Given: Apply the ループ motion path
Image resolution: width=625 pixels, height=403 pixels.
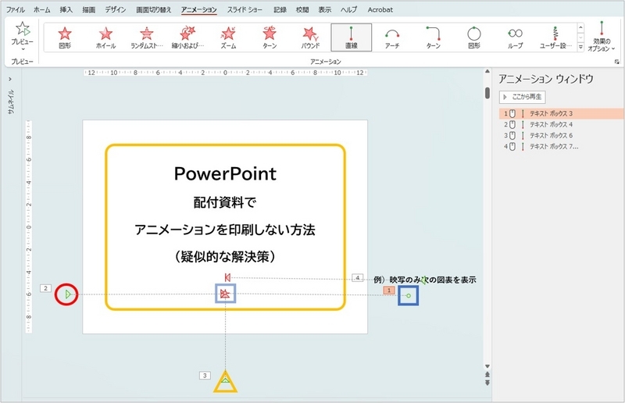Looking at the screenshot, I should click(x=515, y=37).
